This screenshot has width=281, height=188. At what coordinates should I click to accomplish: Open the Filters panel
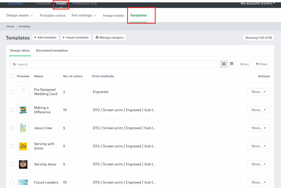click(262, 64)
